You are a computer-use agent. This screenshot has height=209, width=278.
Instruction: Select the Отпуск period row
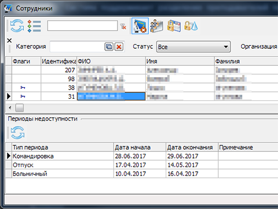coord(142,165)
